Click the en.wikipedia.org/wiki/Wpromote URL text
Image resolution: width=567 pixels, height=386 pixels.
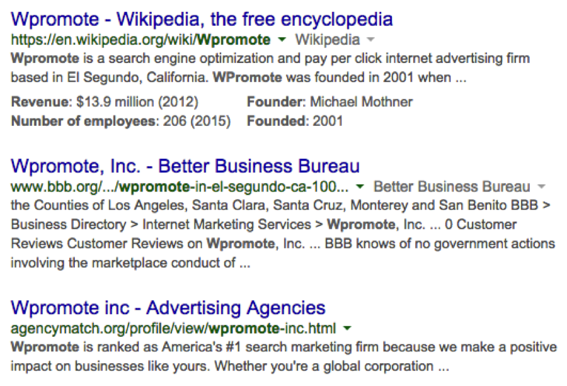pos(140,40)
